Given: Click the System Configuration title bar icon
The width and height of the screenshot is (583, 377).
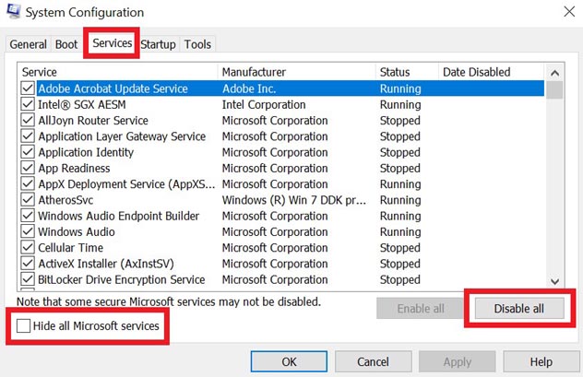Looking at the screenshot, I should click(x=14, y=10).
